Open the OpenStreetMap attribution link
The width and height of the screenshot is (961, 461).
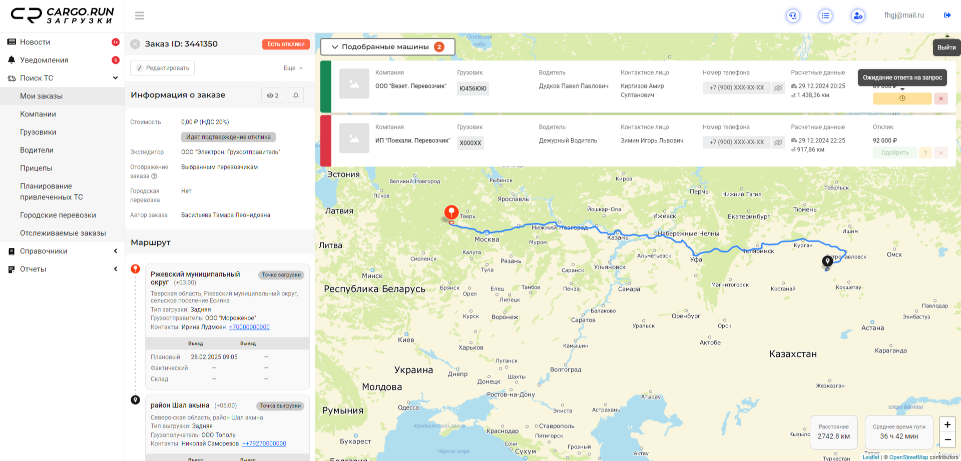908,457
